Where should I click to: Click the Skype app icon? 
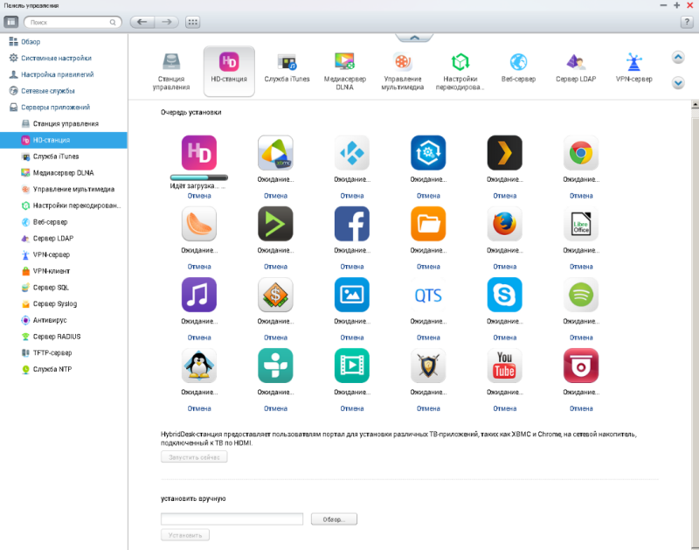coord(505,295)
